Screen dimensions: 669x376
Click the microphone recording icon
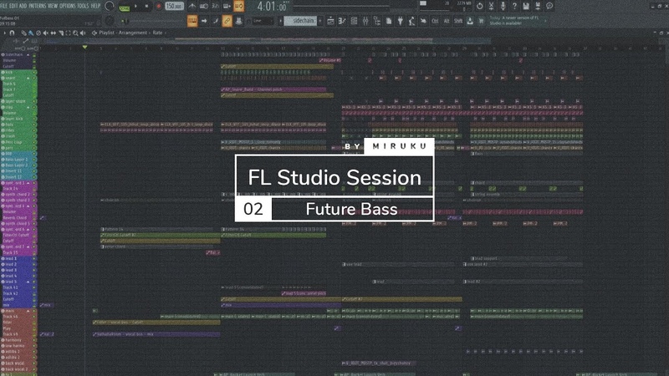coord(503,6)
